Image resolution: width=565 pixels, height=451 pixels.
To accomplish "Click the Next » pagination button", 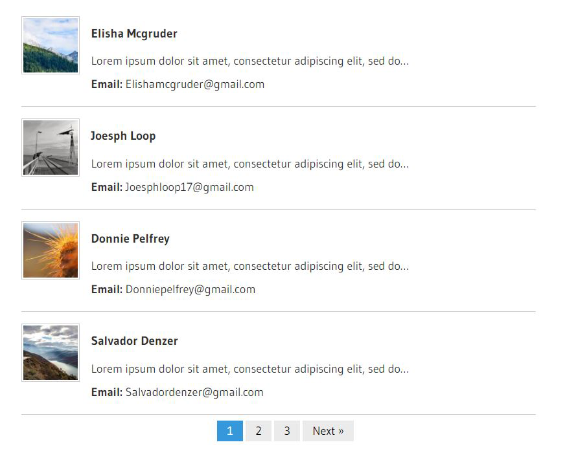I will (x=329, y=431).
